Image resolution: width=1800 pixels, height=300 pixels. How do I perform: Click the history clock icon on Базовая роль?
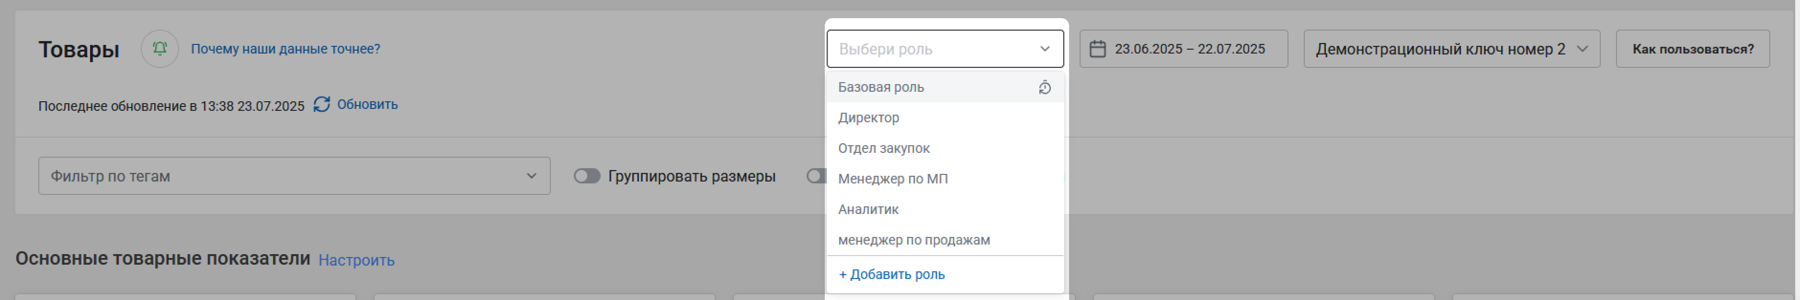(x=1044, y=87)
